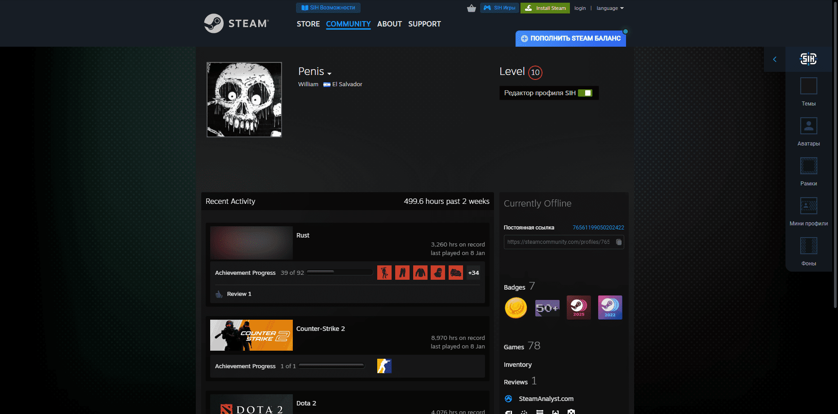Click ПОПОЛНИТЬ STEAM БАЛАНС button
The image size is (838, 414).
click(570, 39)
